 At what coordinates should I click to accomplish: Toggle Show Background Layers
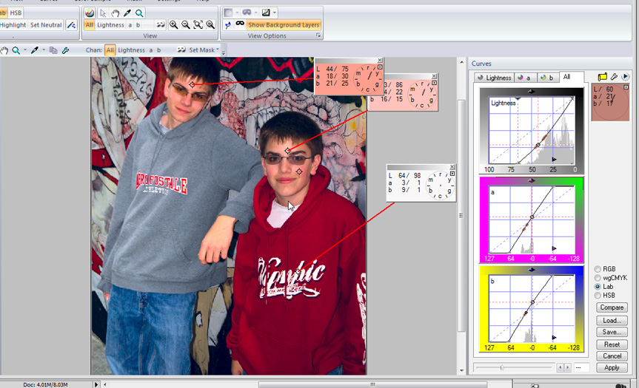[x=284, y=25]
